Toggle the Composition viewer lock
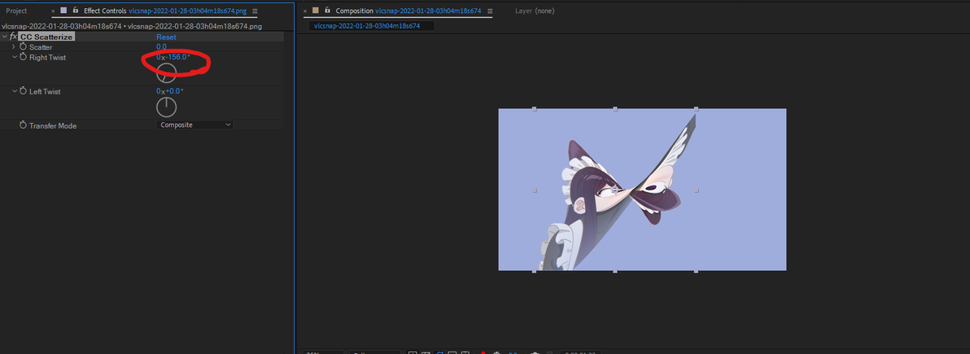970x354 pixels. [327, 11]
